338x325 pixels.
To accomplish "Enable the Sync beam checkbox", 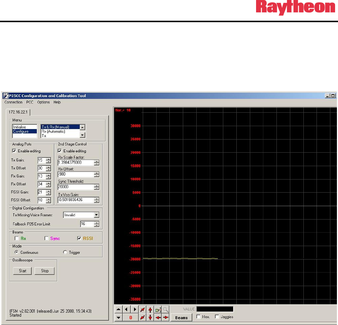I will (x=47, y=238).
